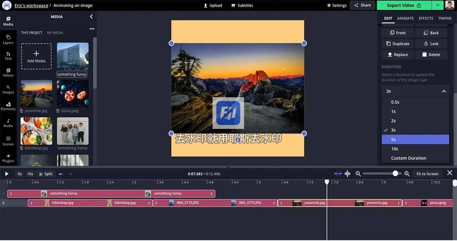
Task: Click Add Media tile
Action: pyautogui.click(x=36, y=56)
